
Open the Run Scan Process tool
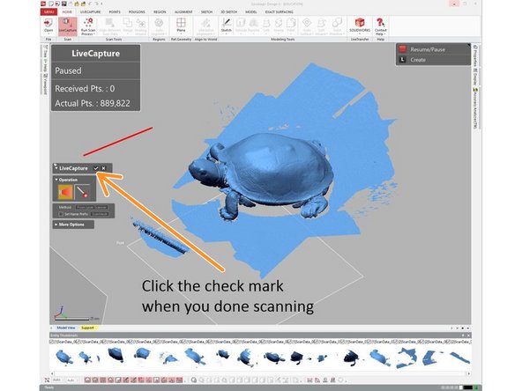pyautogui.click(x=88, y=26)
